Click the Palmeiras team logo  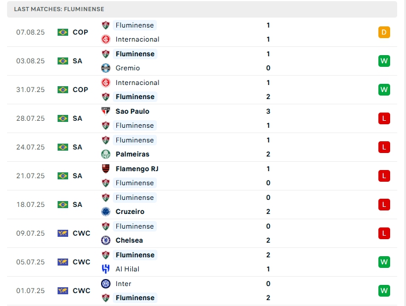tap(106, 154)
